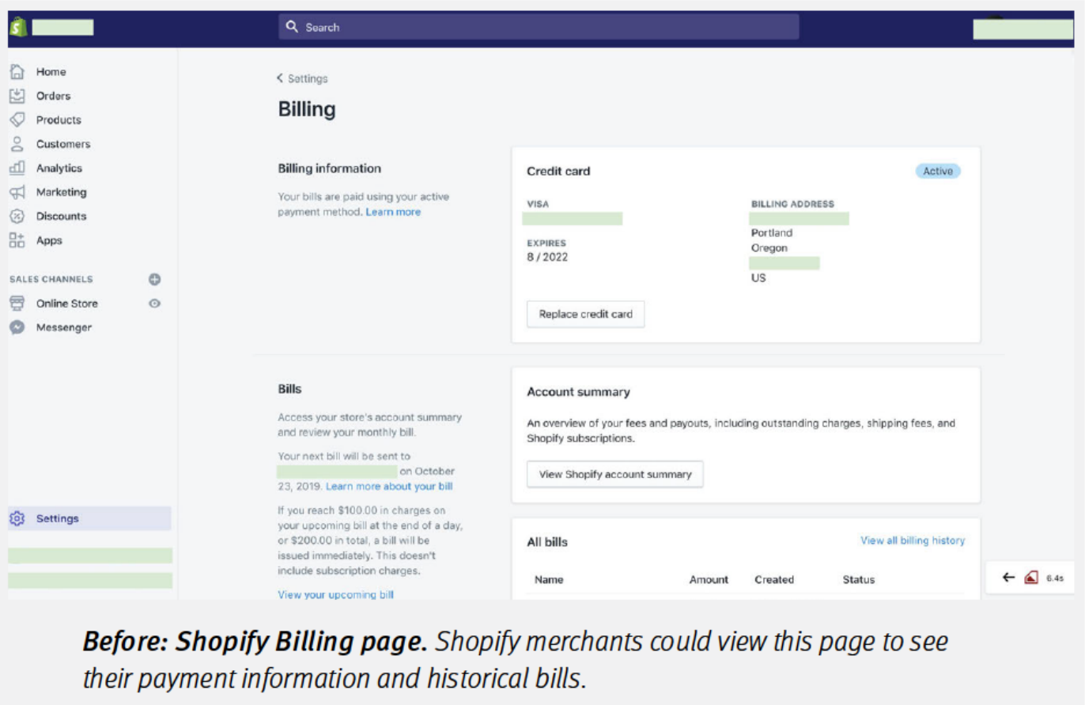Click Learn more about your bill link

389,486
